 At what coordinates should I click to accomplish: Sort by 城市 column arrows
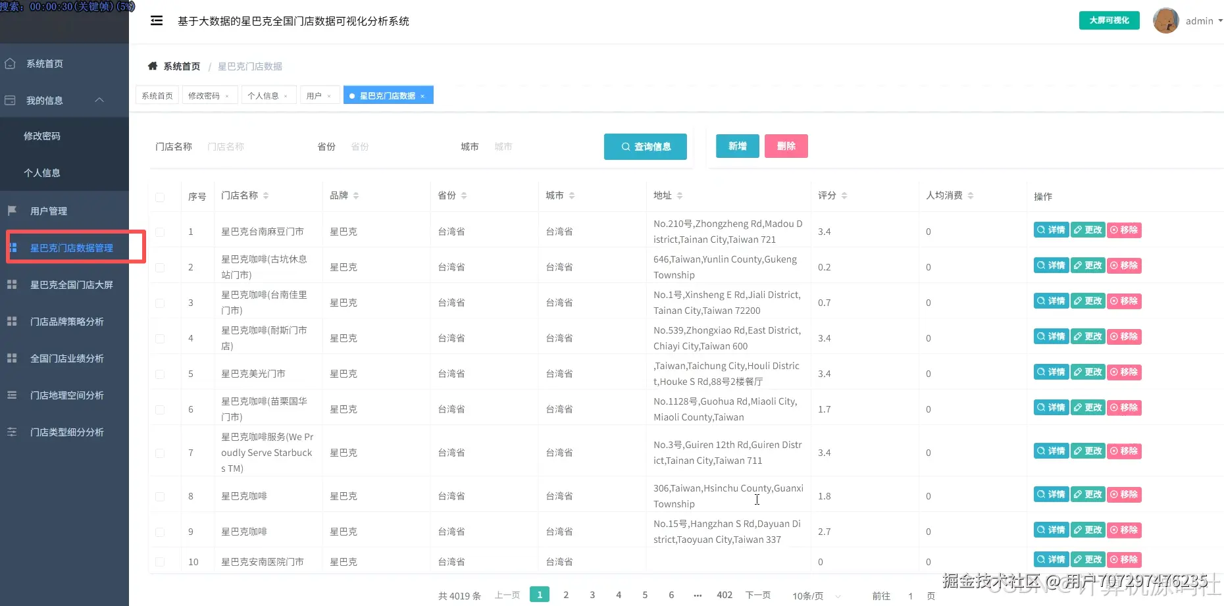point(572,195)
